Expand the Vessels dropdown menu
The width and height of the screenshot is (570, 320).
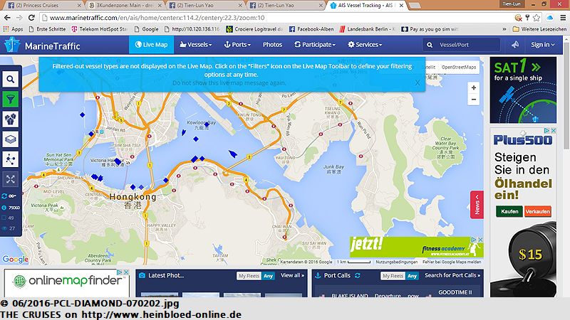tap(195, 45)
